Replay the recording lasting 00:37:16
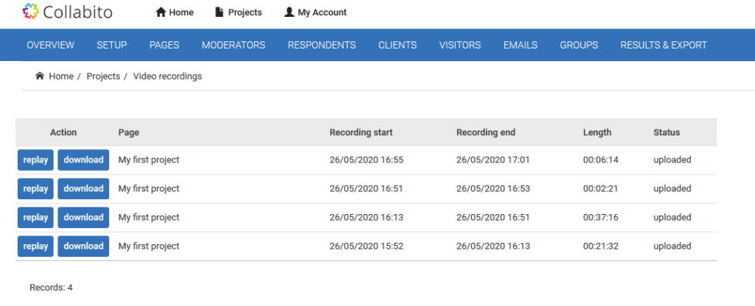The width and height of the screenshot is (755, 306). pyautogui.click(x=35, y=218)
